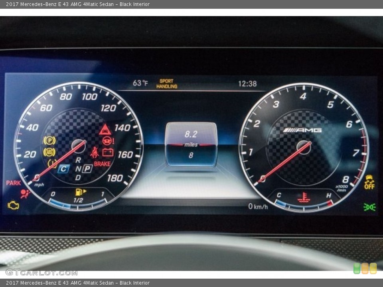Click the yellow parking brake (P) icon

point(49,140)
